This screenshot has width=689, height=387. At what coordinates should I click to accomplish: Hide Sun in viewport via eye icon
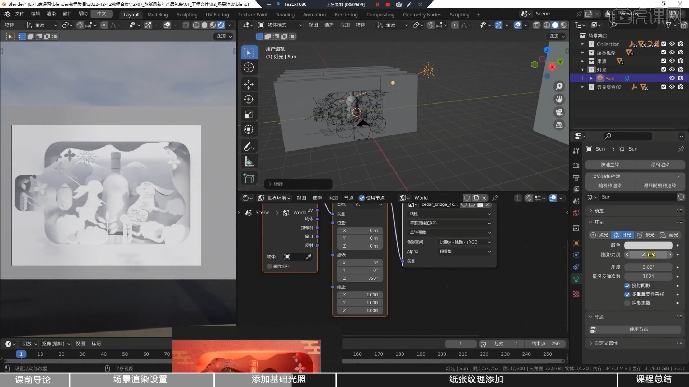672,78
